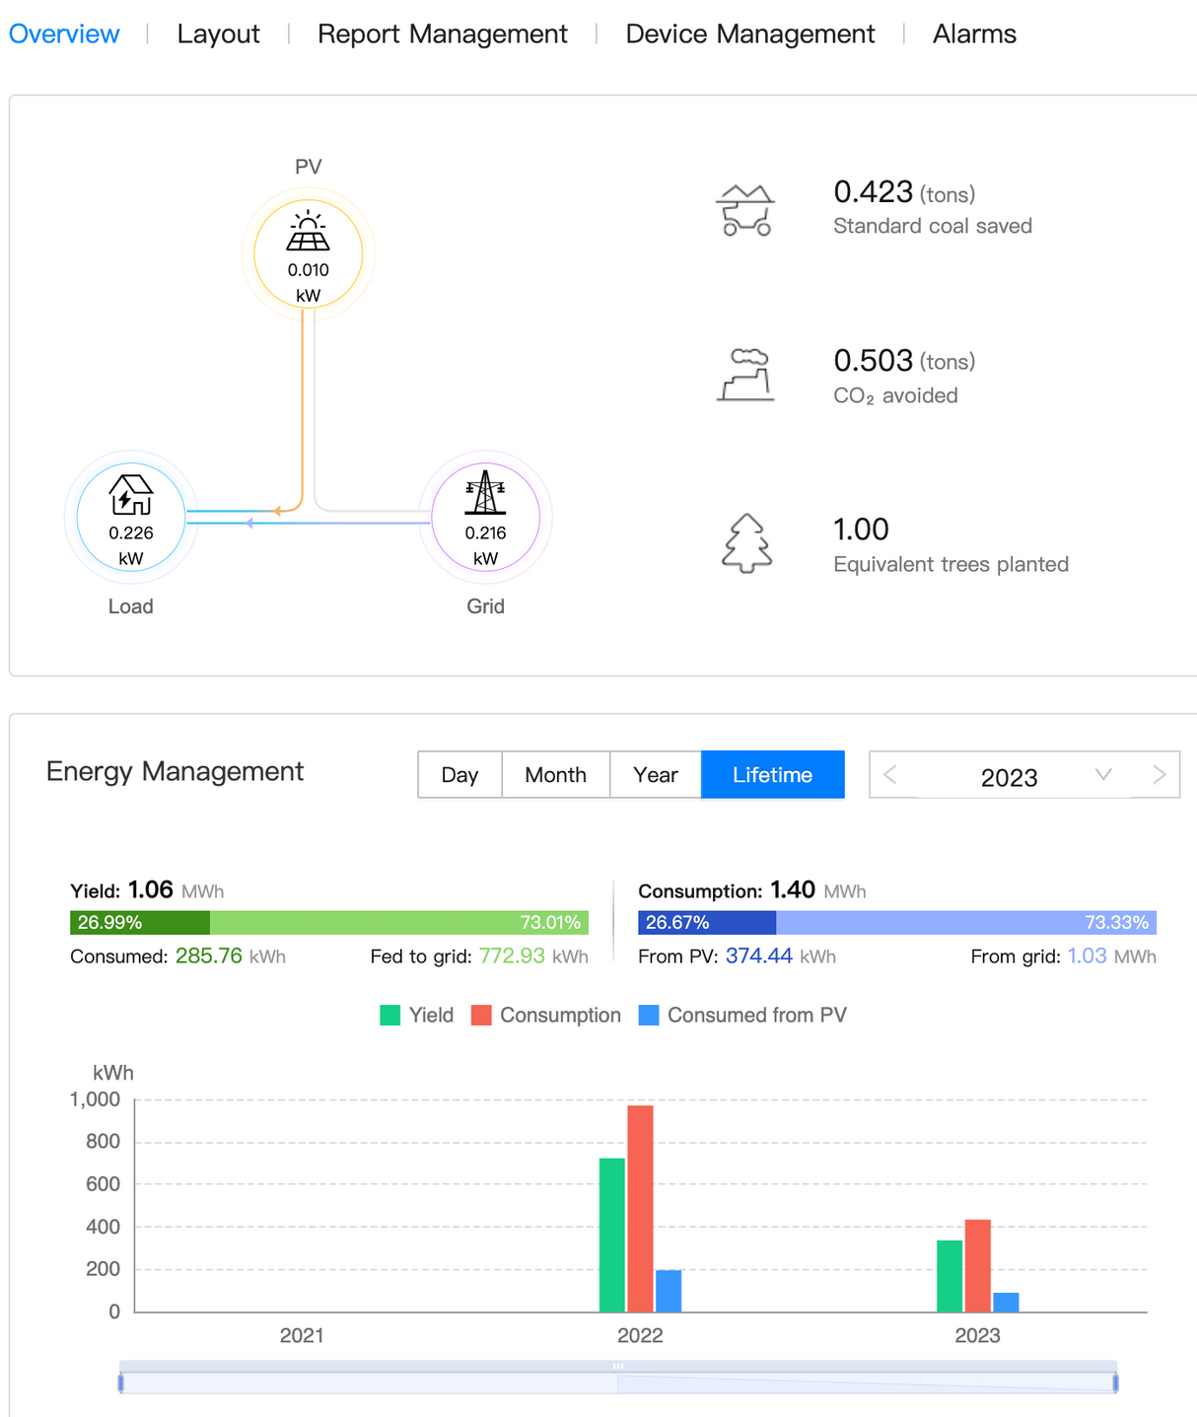The height and width of the screenshot is (1417, 1197).
Task: Open the 2023 year dropdown
Action: click(1103, 775)
